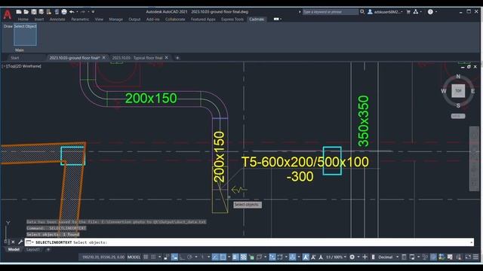
Task: Click the TOP face of the ViewCube
Action: [x=458, y=90]
